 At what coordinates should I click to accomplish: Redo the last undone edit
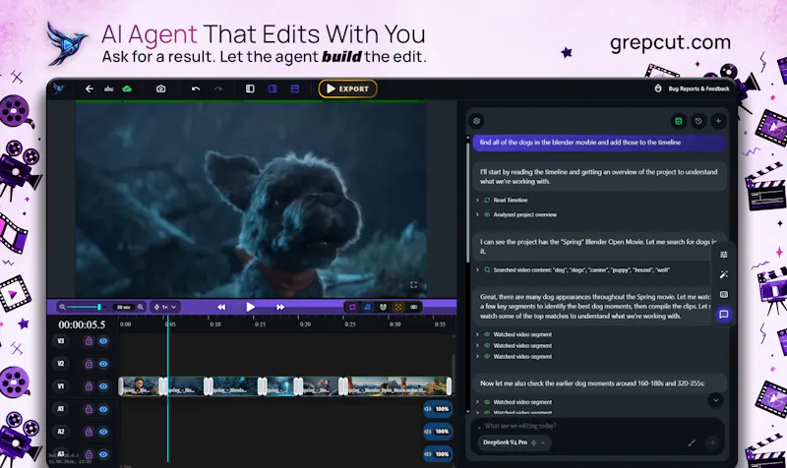pos(217,88)
